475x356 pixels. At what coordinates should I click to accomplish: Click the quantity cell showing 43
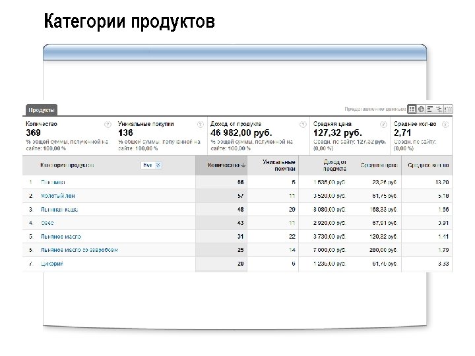241,223
